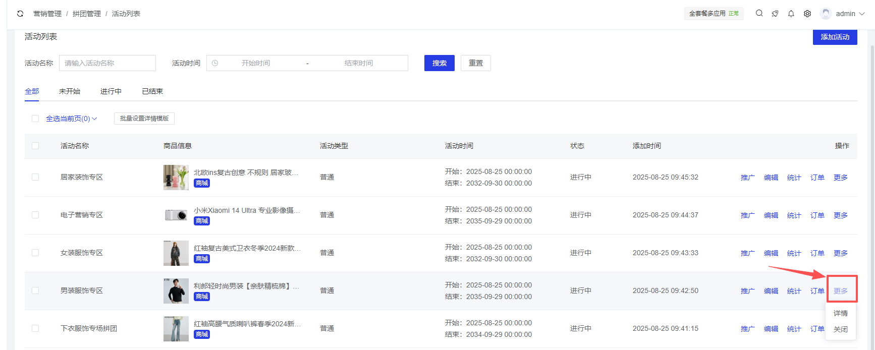The image size is (875, 350).
Task: Open 更多 menu for 女装服饰专区 row
Action: [840, 253]
